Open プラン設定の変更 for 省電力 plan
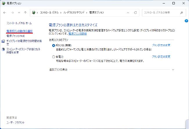Screen dimensions: 189x129 [161, 57]
